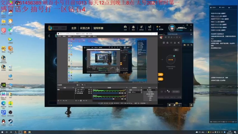Toggle lock on first text source in OBS
This screenshot has width=238, height=134.
(x=91, y=90)
